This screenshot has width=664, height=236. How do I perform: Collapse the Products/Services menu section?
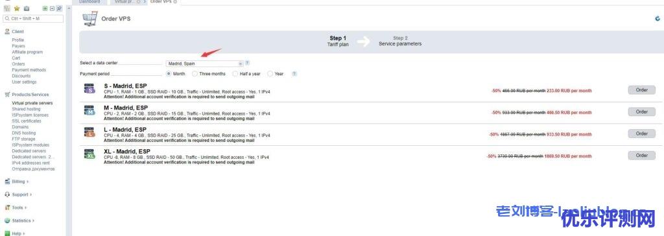(x=30, y=95)
